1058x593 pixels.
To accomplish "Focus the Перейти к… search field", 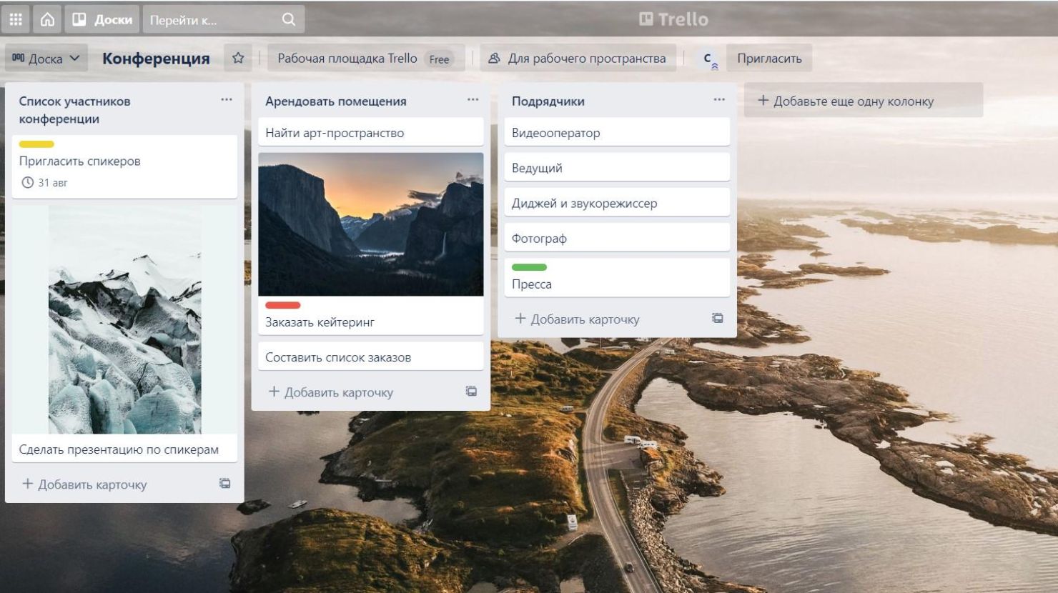I will 224,19.
